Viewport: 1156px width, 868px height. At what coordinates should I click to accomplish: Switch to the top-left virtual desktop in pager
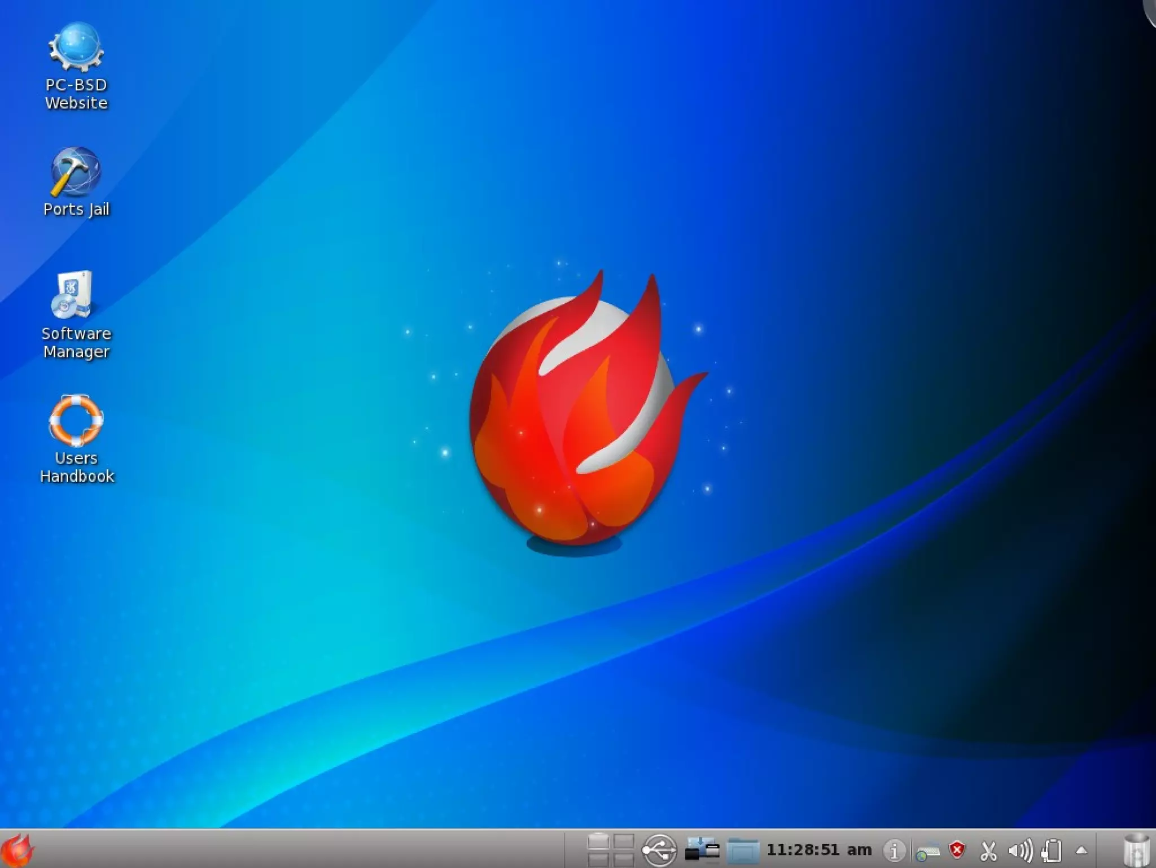click(x=598, y=842)
